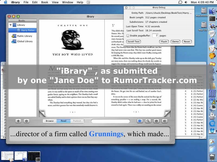Open AIM running-man icon in the Dock
The image size is (217, 162).
coord(212,101)
